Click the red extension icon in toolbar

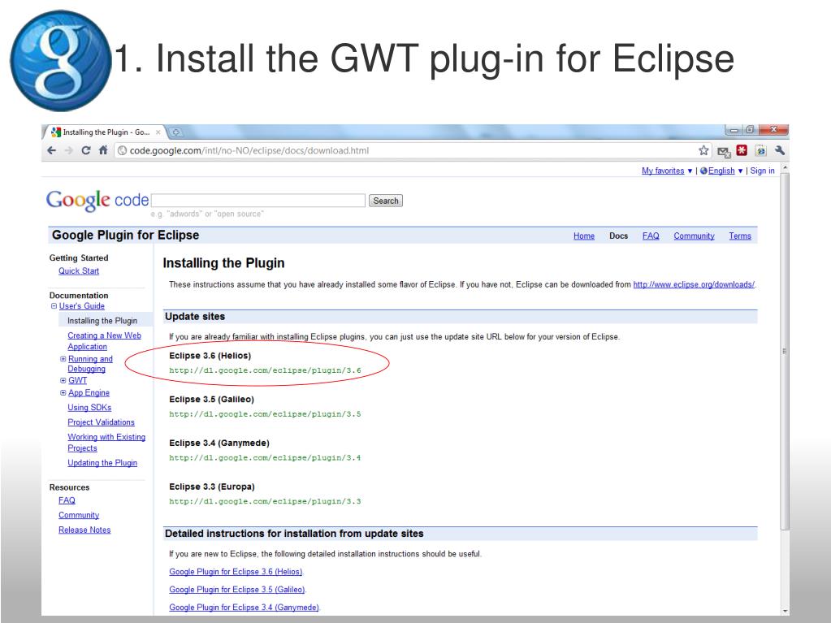(742, 150)
